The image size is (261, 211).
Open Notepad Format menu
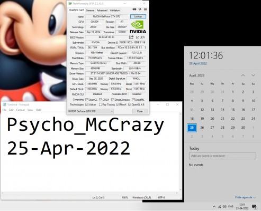[20, 110]
